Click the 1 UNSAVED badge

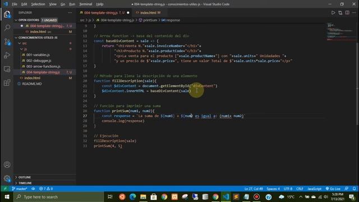49,20
